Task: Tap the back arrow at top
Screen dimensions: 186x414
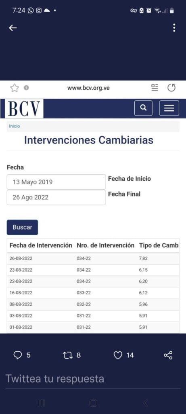Action: [x=13, y=28]
